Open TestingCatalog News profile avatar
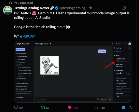Screen dimensions: 139x112 [x=8, y=10]
